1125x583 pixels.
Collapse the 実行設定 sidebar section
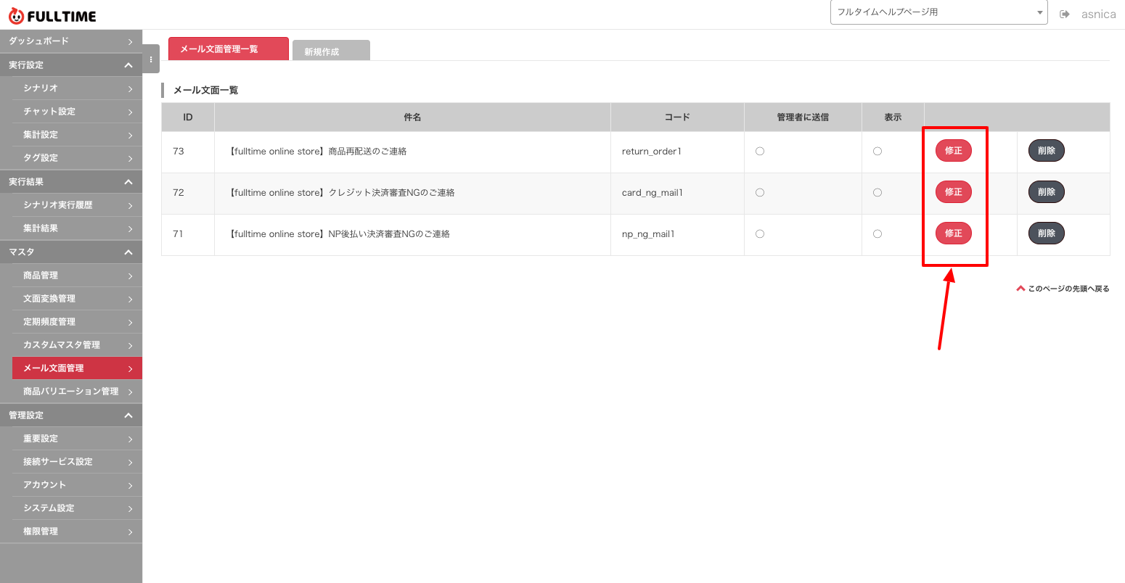(x=71, y=65)
